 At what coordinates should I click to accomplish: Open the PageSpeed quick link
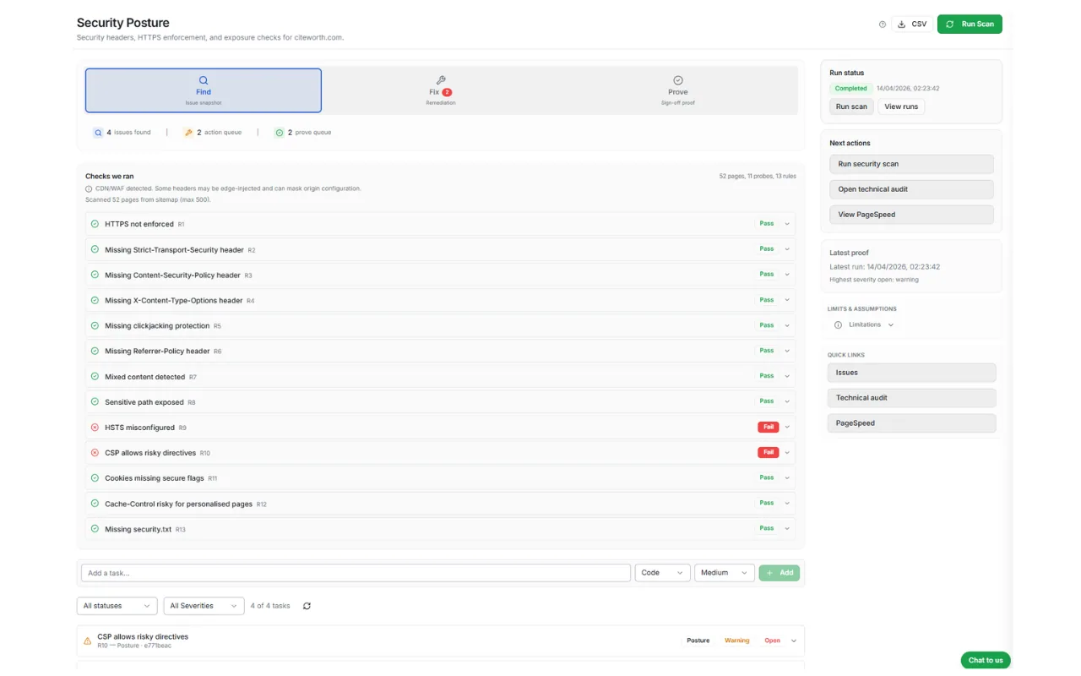pyautogui.click(x=911, y=423)
